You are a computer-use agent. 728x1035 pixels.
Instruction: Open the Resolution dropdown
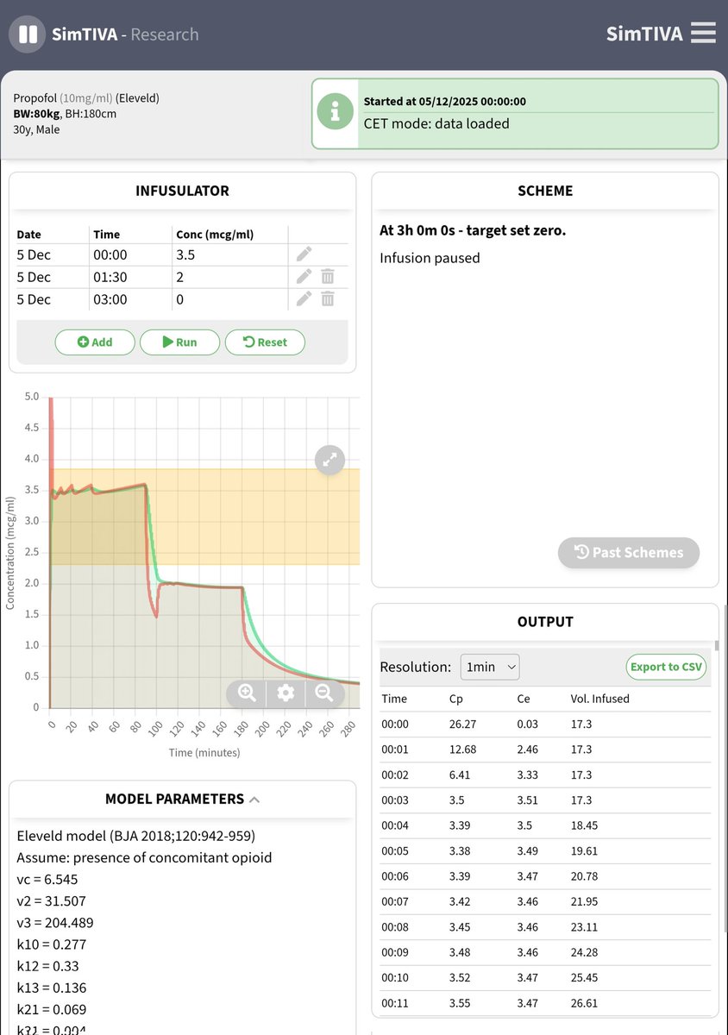490,667
